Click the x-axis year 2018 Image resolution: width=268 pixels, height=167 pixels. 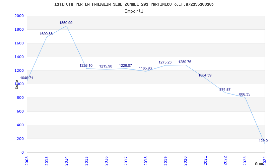[146, 161]
